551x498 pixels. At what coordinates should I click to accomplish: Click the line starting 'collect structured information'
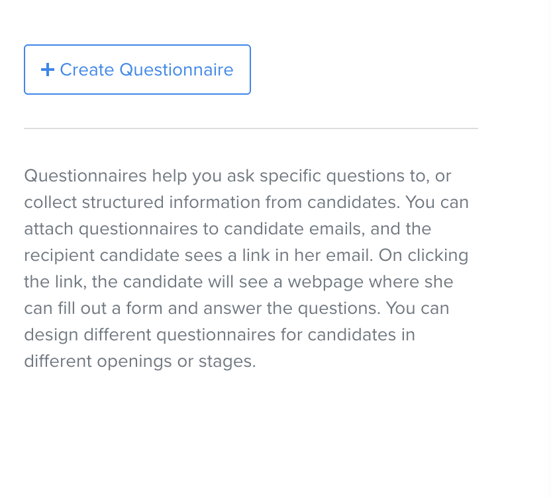click(x=246, y=202)
